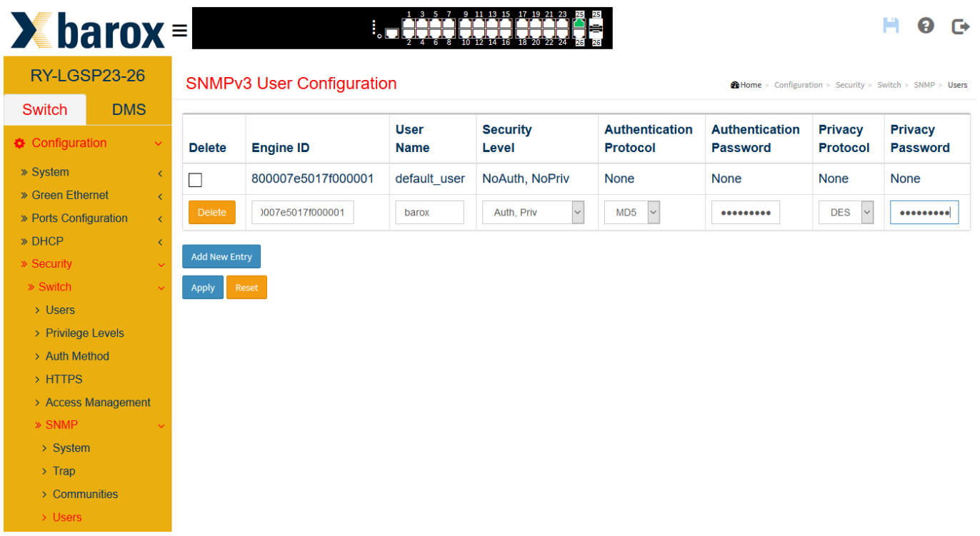
Task: Open the DES Privacy Protocol dropdown
Action: (x=846, y=213)
